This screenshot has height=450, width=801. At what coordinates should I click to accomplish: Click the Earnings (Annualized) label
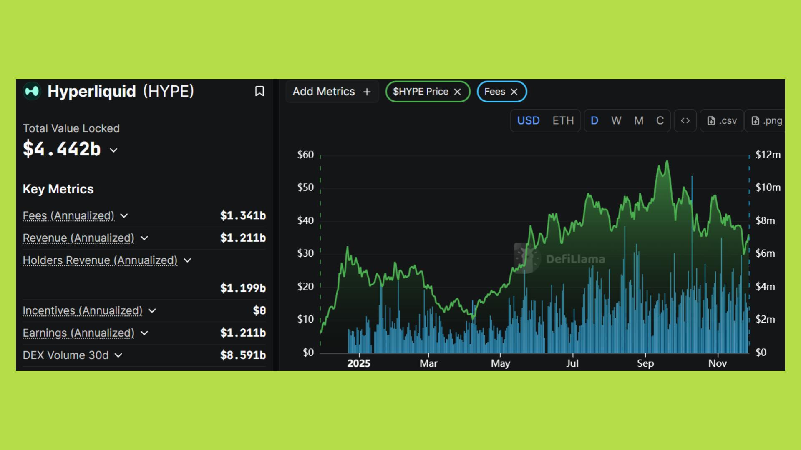(78, 333)
